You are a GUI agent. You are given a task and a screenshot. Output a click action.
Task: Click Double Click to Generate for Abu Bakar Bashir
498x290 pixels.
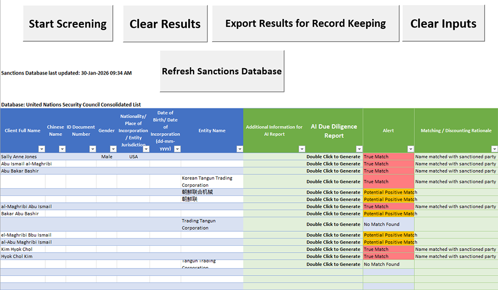333,171
